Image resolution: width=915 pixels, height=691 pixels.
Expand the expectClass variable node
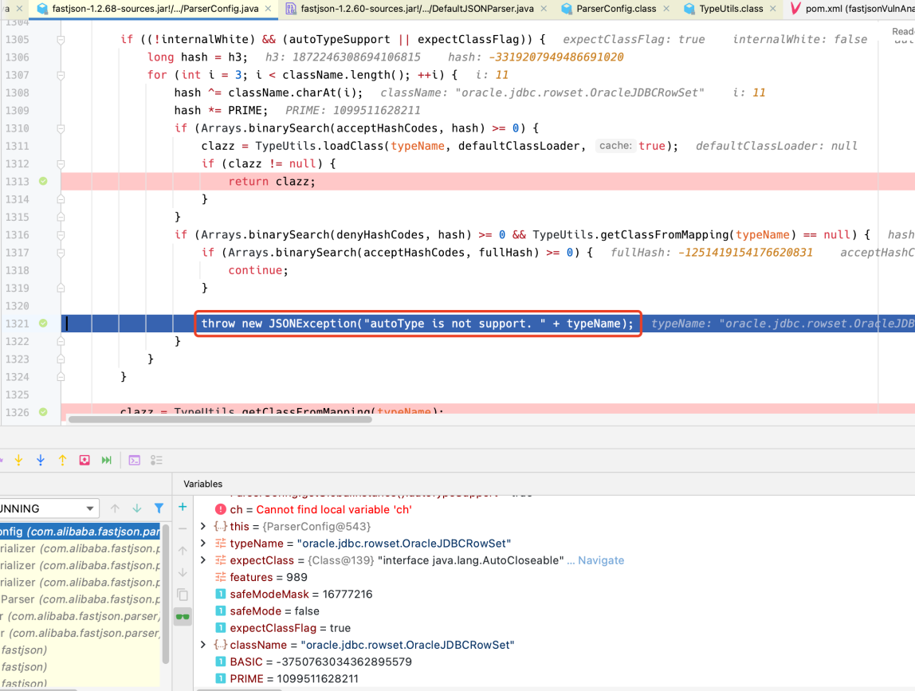pyautogui.click(x=203, y=559)
